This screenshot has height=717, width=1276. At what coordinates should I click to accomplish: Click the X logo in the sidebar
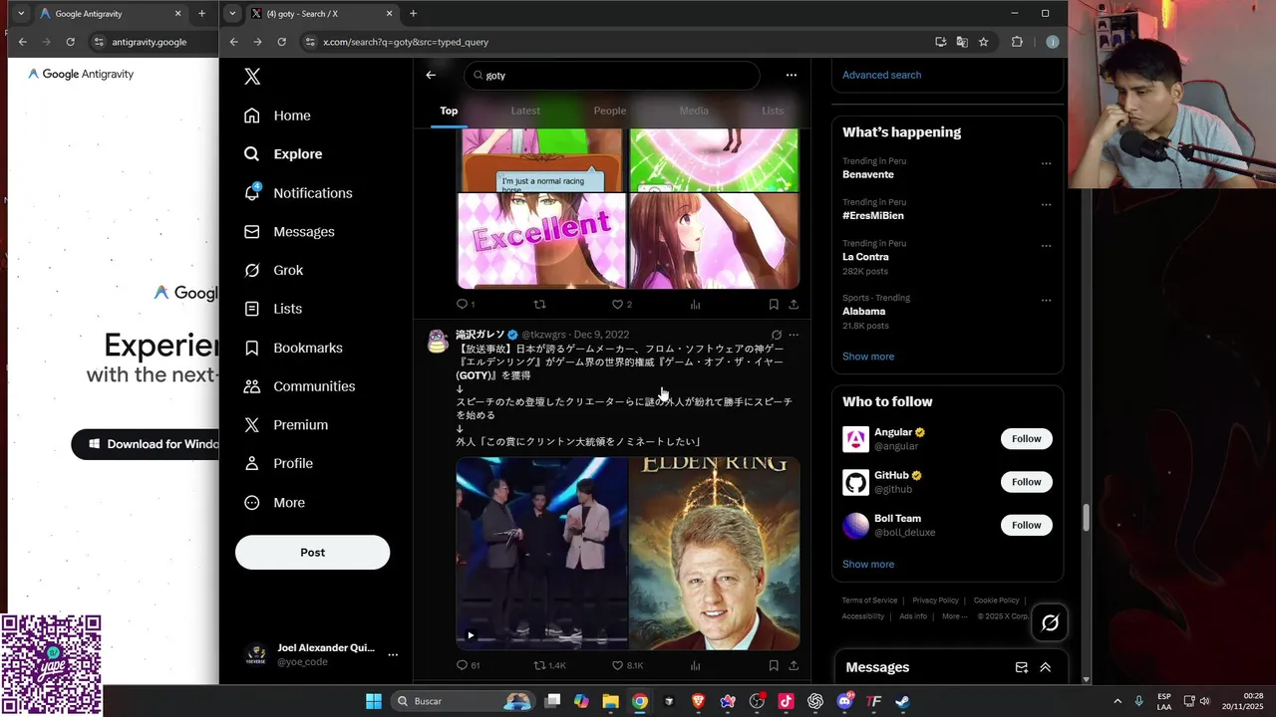click(252, 77)
